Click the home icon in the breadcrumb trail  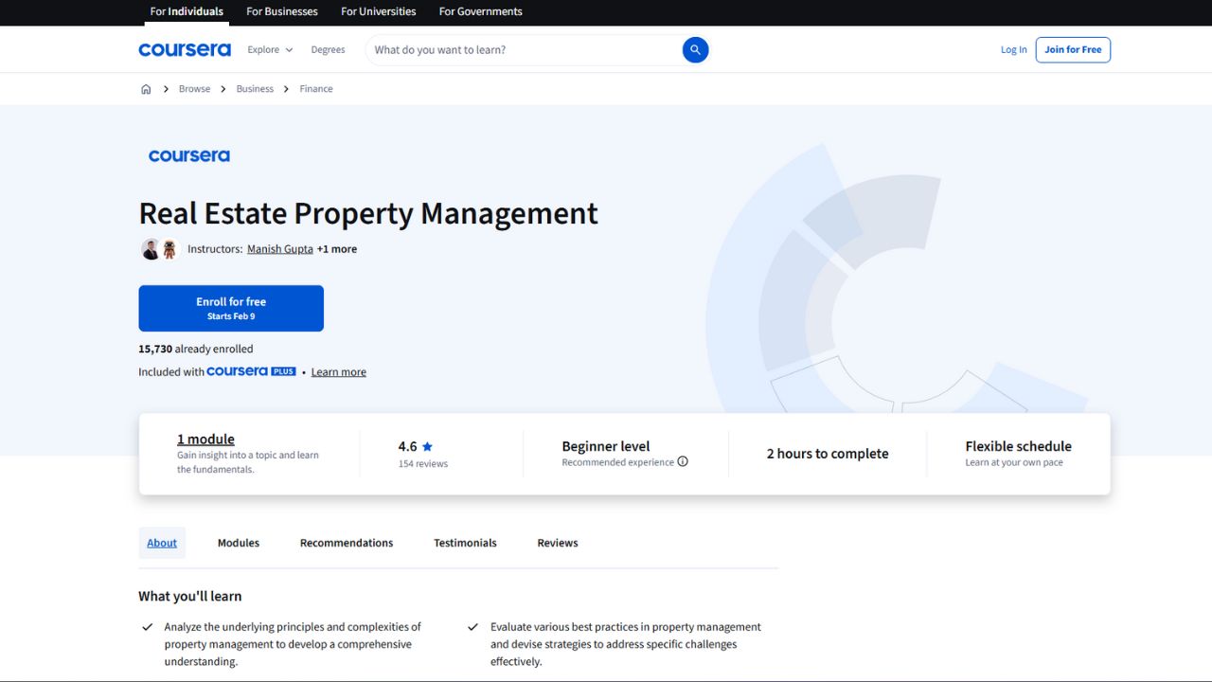[146, 88]
